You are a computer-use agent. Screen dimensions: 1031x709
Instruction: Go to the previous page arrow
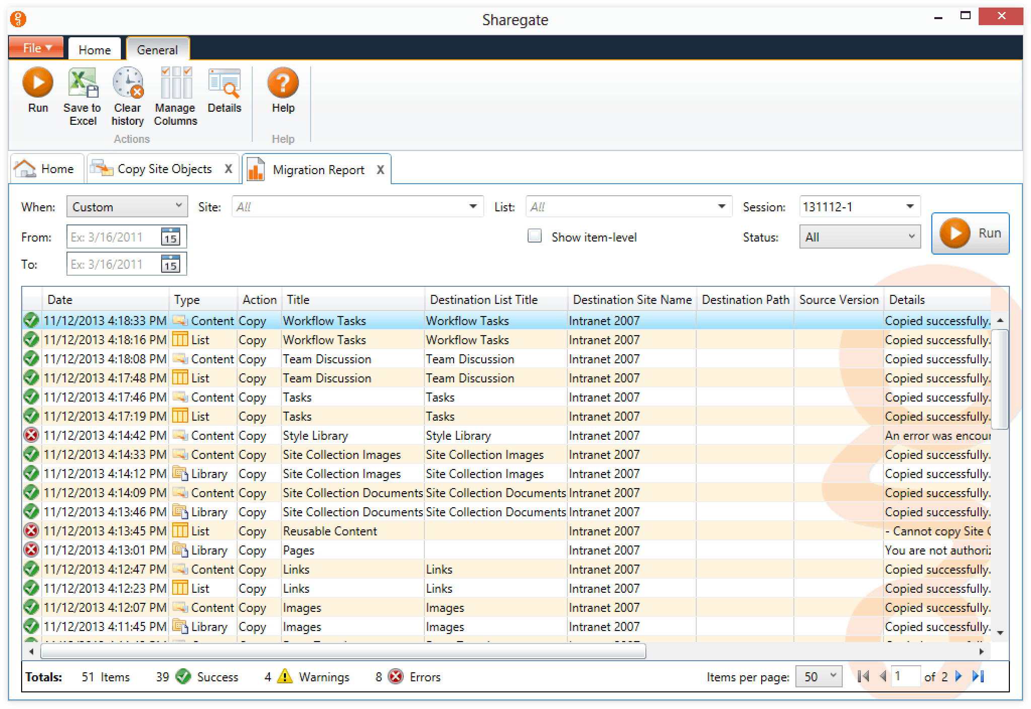pos(883,676)
